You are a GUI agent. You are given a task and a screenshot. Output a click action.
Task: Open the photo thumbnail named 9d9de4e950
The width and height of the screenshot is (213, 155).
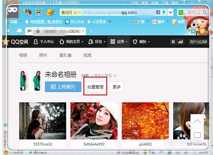point(94,121)
